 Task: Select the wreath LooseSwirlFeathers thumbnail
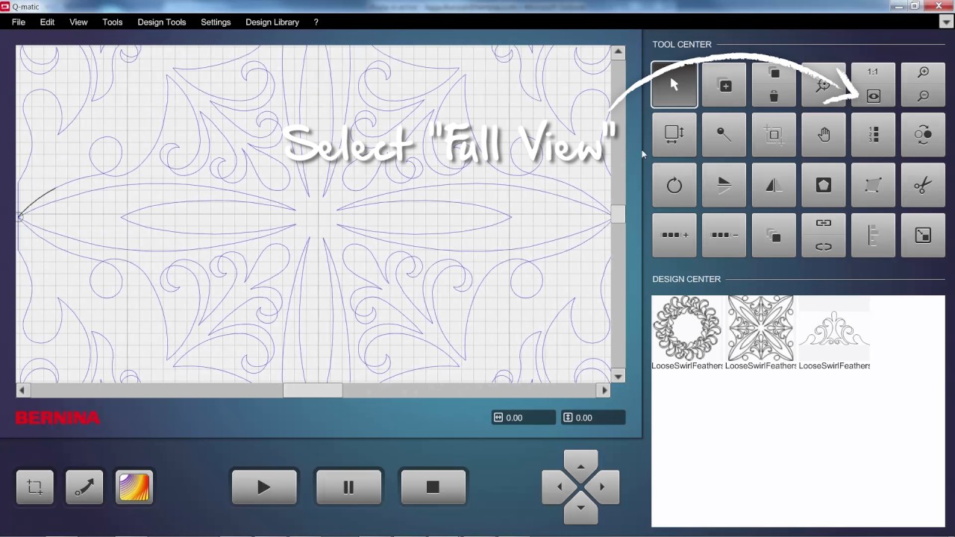coord(687,328)
